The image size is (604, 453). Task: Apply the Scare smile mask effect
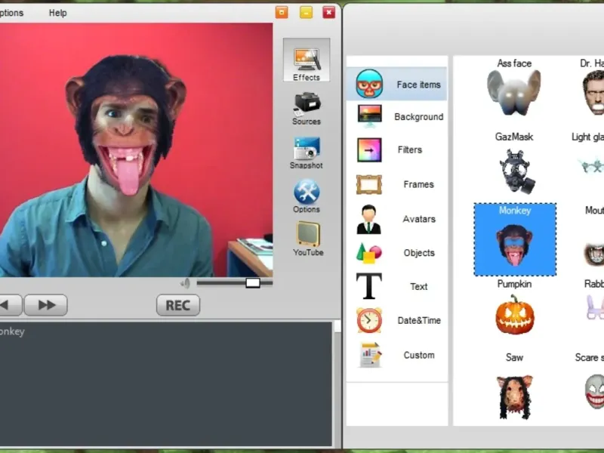(x=595, y=392)
